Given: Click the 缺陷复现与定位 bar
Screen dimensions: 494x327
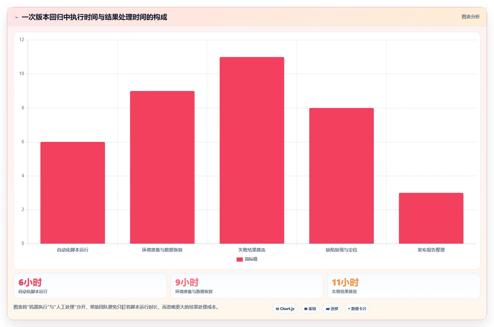Looking at the screenshot, I should (x=342, y=176).
